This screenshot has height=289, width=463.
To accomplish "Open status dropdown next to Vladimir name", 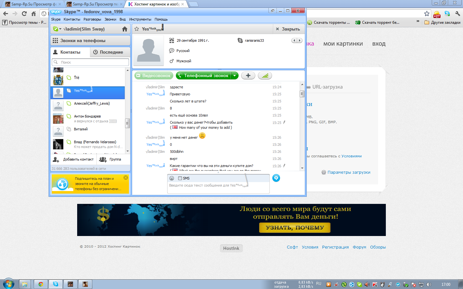I will tap(57, 29).
